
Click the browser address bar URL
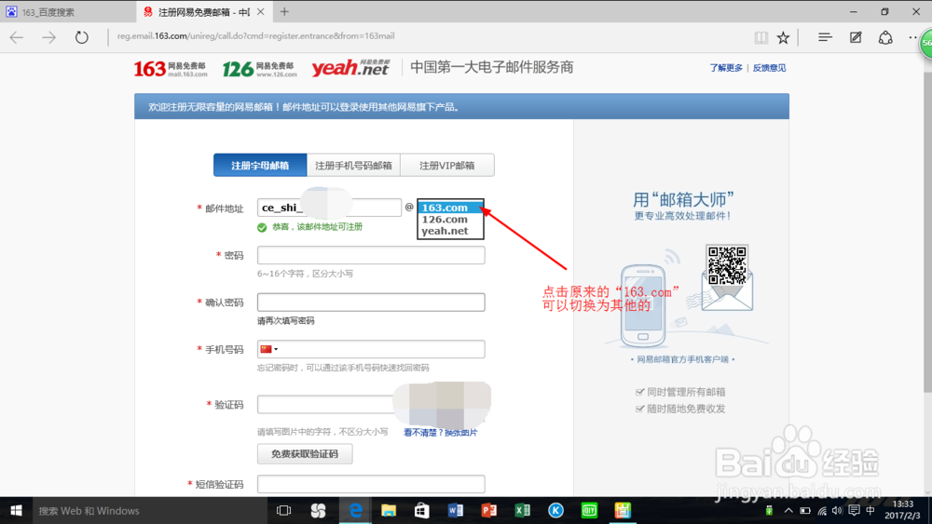(x=255, y=36)
